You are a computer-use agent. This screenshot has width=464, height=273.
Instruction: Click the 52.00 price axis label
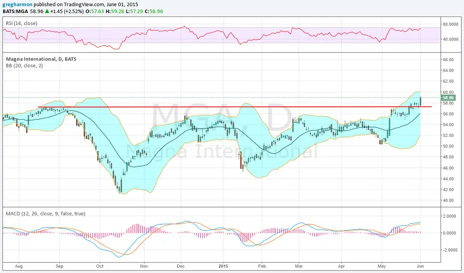click(448, 136)
